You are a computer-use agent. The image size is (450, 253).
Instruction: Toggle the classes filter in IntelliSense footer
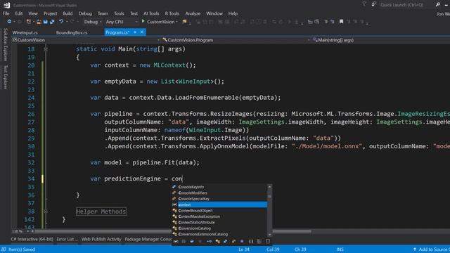[217, 242]
